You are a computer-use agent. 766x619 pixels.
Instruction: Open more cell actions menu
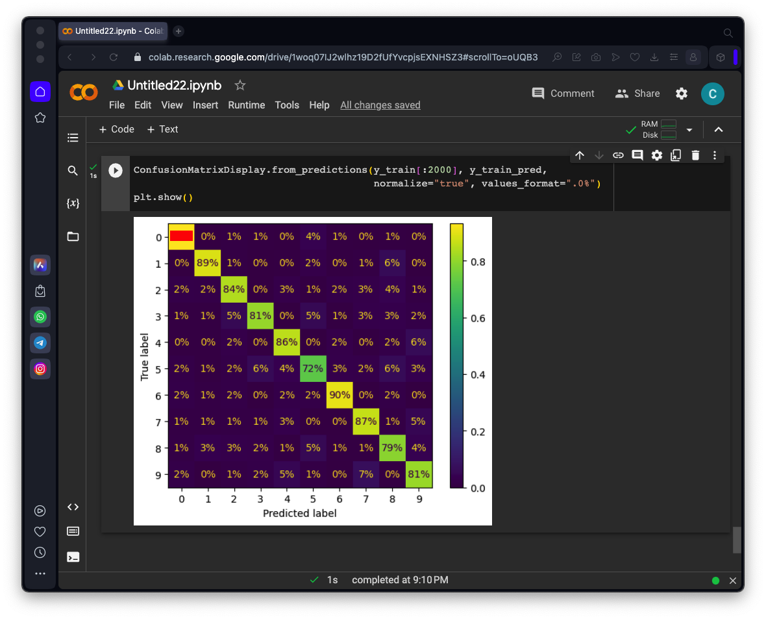click(715, 155)
